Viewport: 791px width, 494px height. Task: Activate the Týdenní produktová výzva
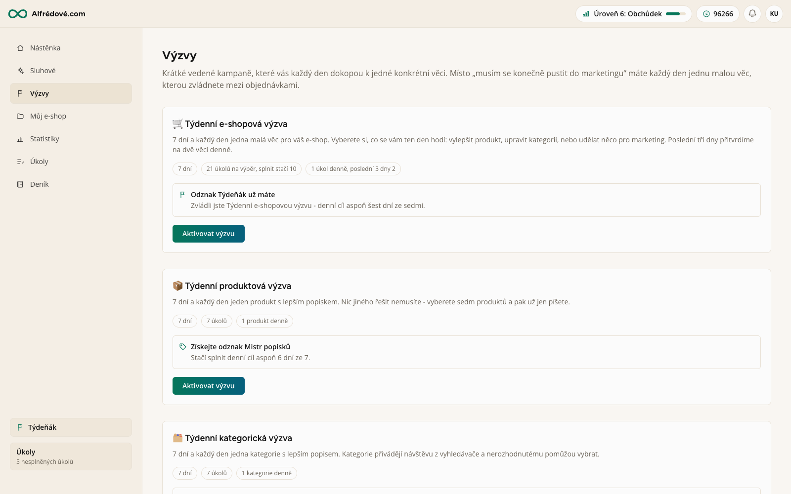tap(209, 386)
